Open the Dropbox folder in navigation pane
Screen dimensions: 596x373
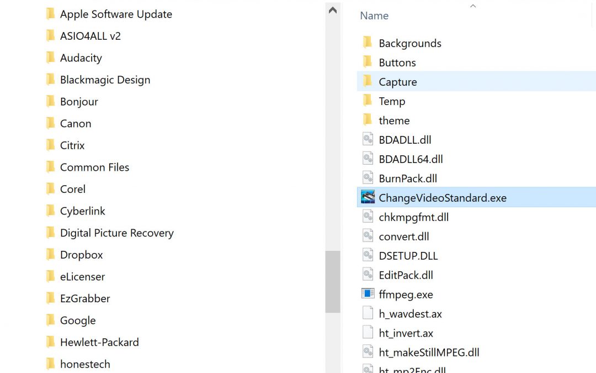[x=81, y=255]
